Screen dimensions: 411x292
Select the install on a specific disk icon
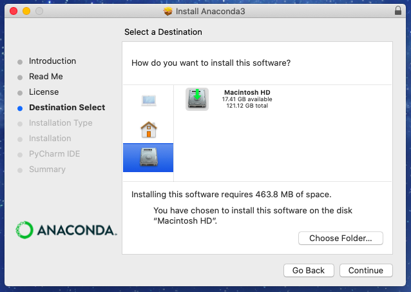point(148,157)
